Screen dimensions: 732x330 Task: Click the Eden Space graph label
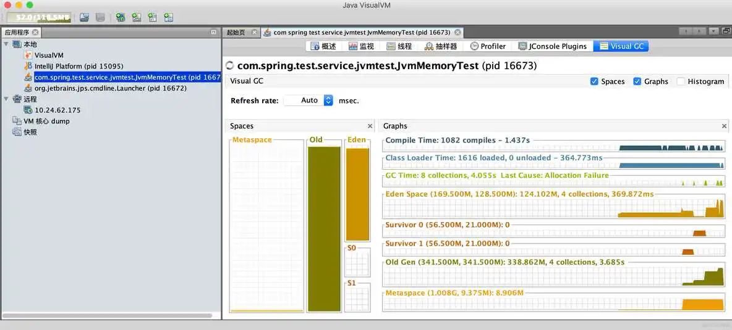point(519,194)
